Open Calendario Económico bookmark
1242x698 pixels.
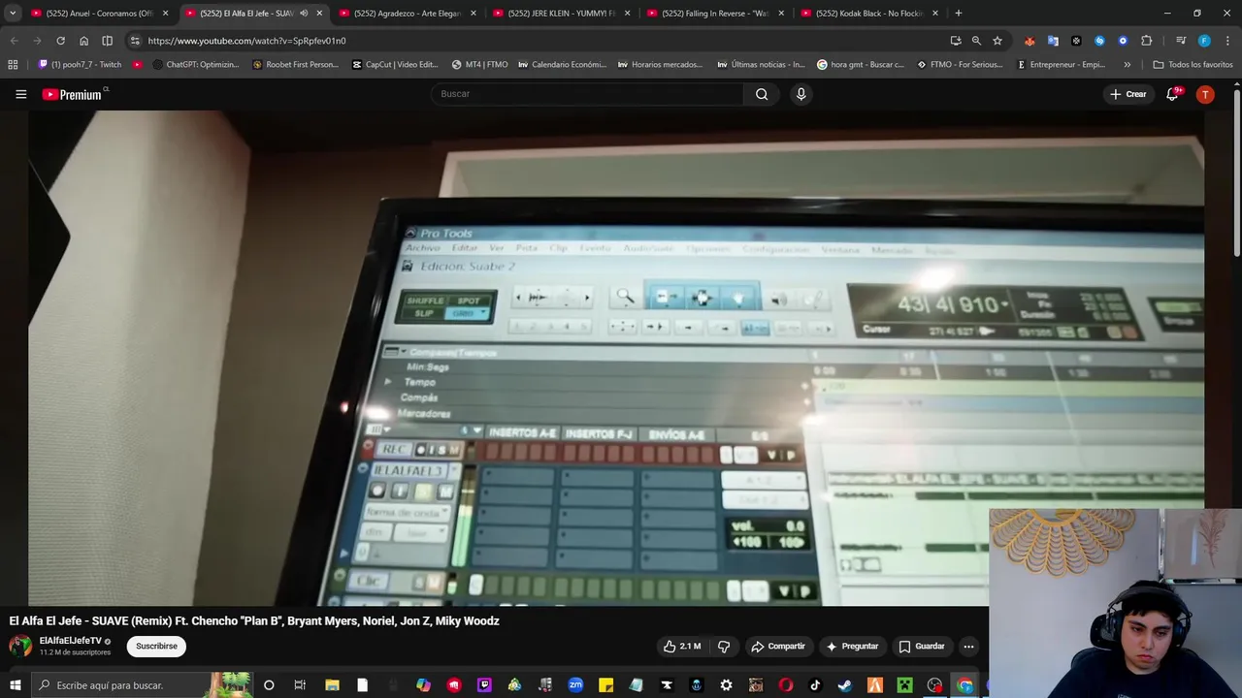click(x=562, y=65)
